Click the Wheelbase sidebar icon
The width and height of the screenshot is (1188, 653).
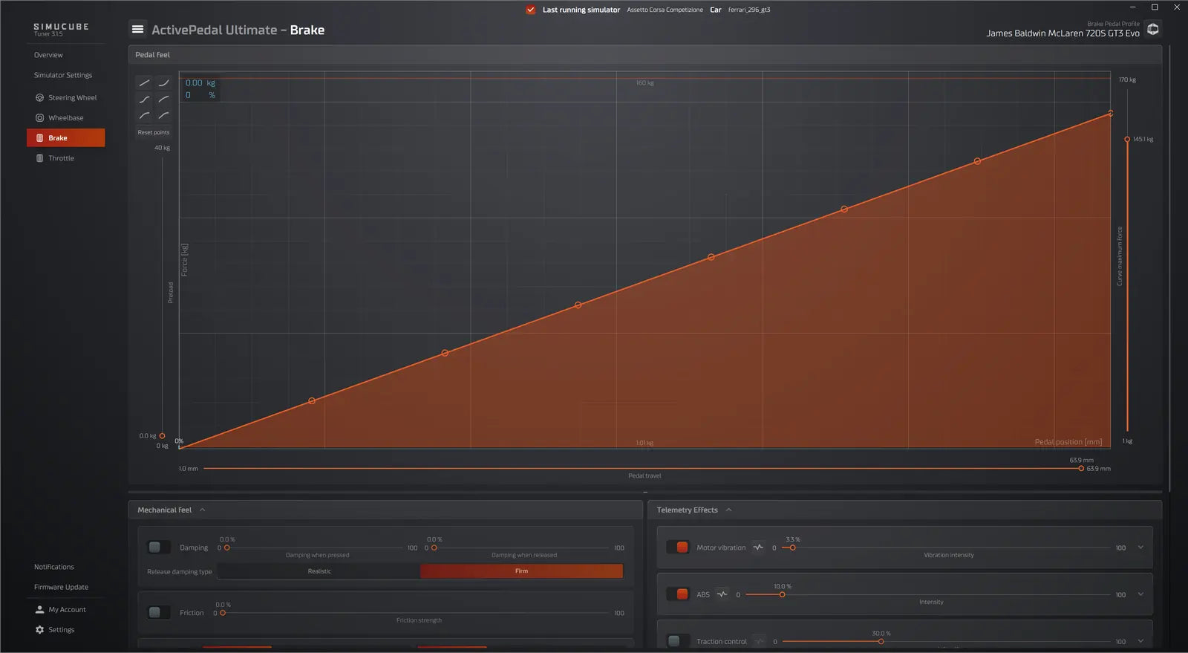[x=40, y=118]
